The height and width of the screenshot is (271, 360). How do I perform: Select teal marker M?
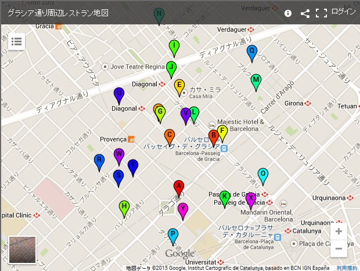(256, 82)
